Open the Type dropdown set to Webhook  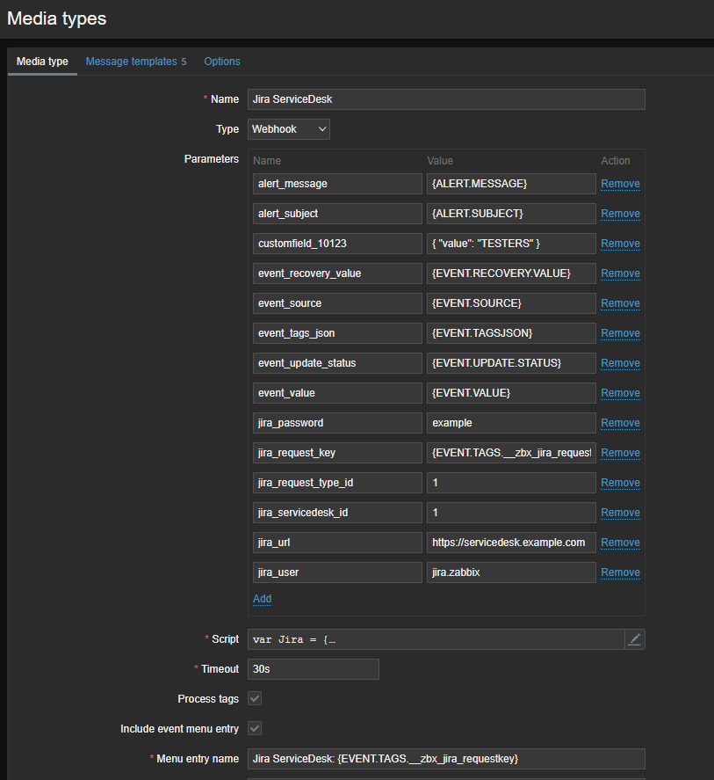[x=289, y=129]
